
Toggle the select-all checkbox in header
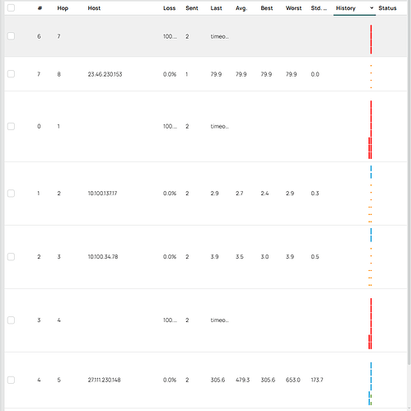point(11,8)
